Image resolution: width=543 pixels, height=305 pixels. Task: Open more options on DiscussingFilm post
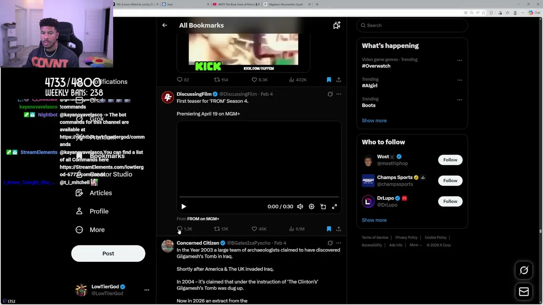click(x=339, y=94)
